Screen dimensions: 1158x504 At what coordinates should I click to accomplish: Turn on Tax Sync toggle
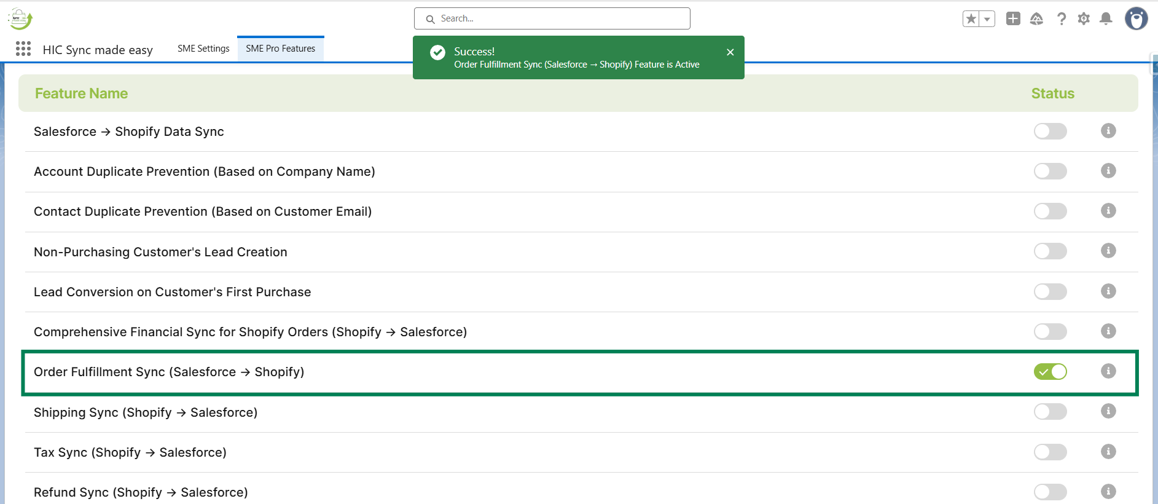(x=1050, y=452)
